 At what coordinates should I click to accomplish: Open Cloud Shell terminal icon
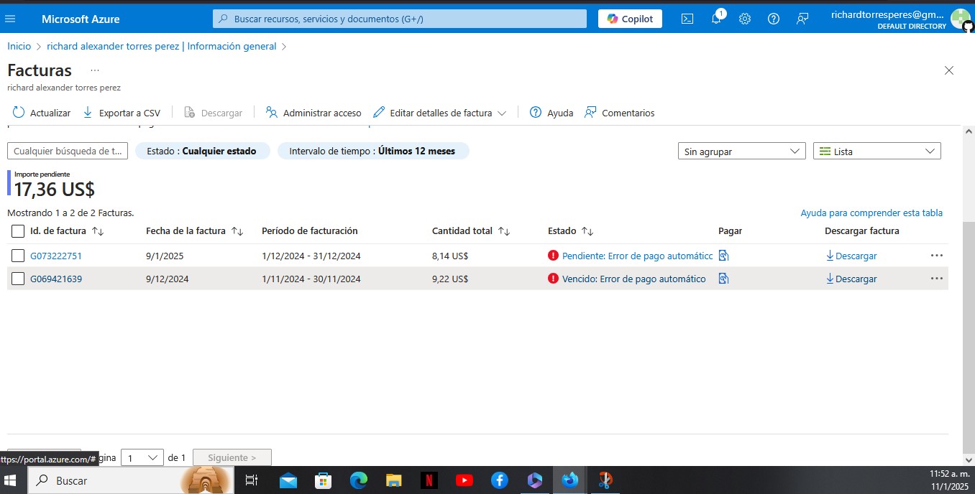(x=687, y=19)
